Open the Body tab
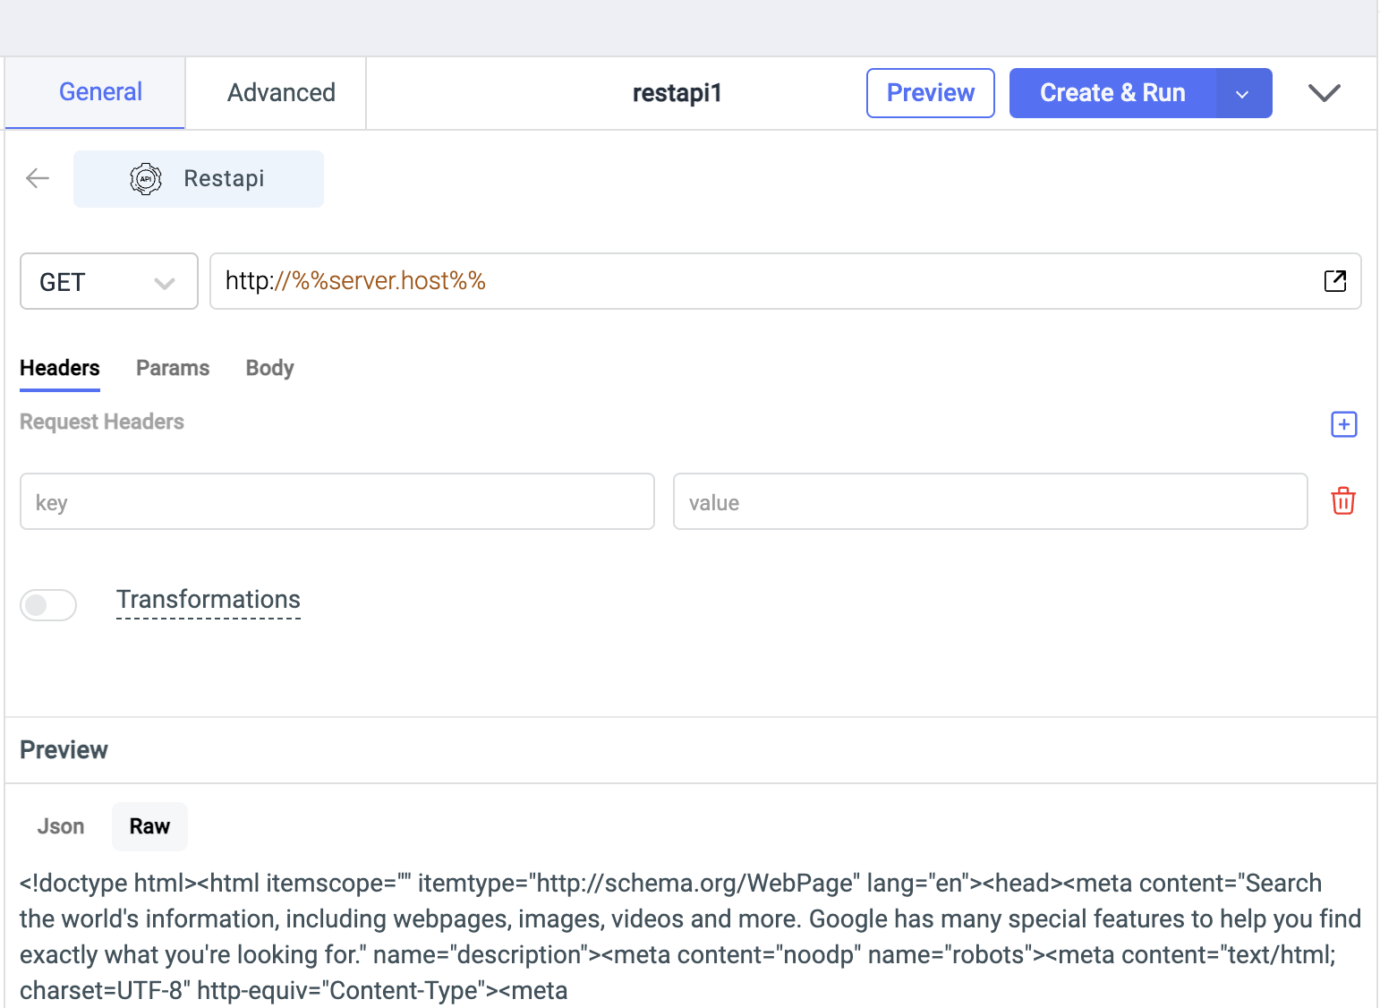Image resolution: width=1380 pixels, height=1008 pixels. [269, 368]
